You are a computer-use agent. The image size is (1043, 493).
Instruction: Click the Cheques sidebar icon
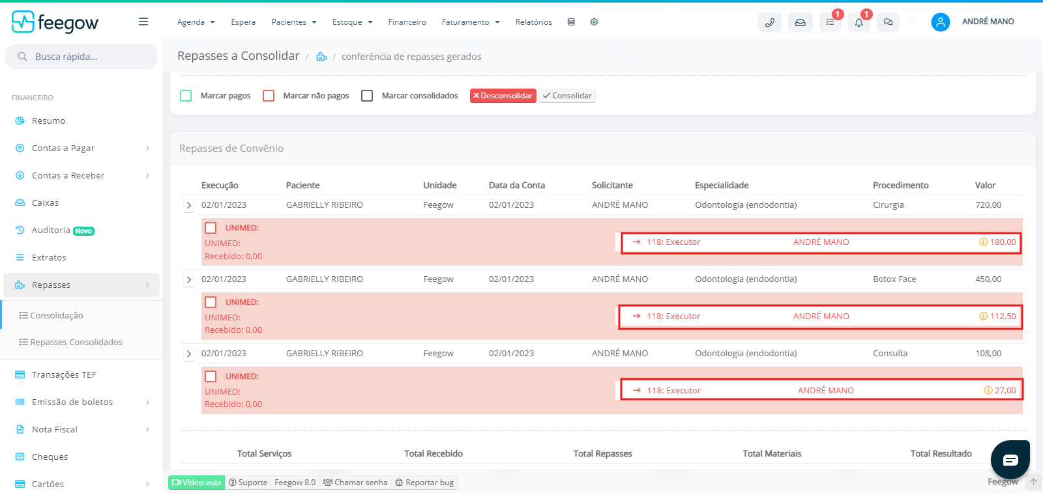(20, 457)
